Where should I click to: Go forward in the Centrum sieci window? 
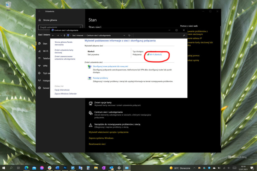tap(58, 35)
